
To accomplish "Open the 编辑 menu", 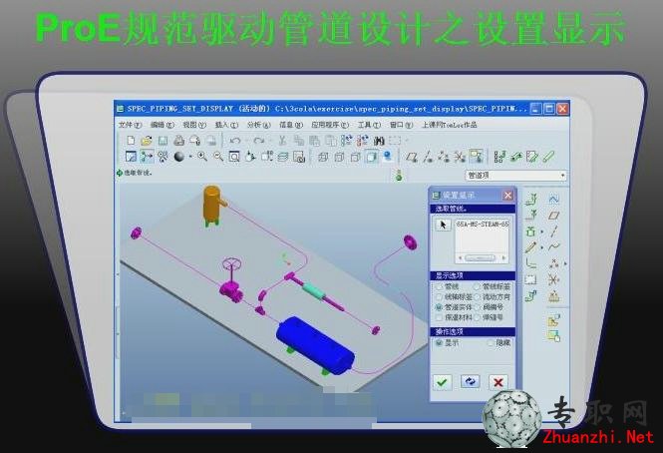I will point(162,125).
